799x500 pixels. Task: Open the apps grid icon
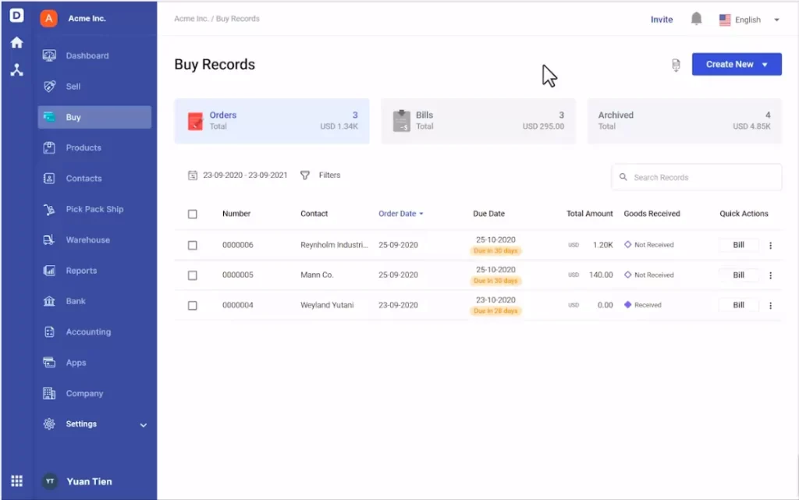(17, 480)
